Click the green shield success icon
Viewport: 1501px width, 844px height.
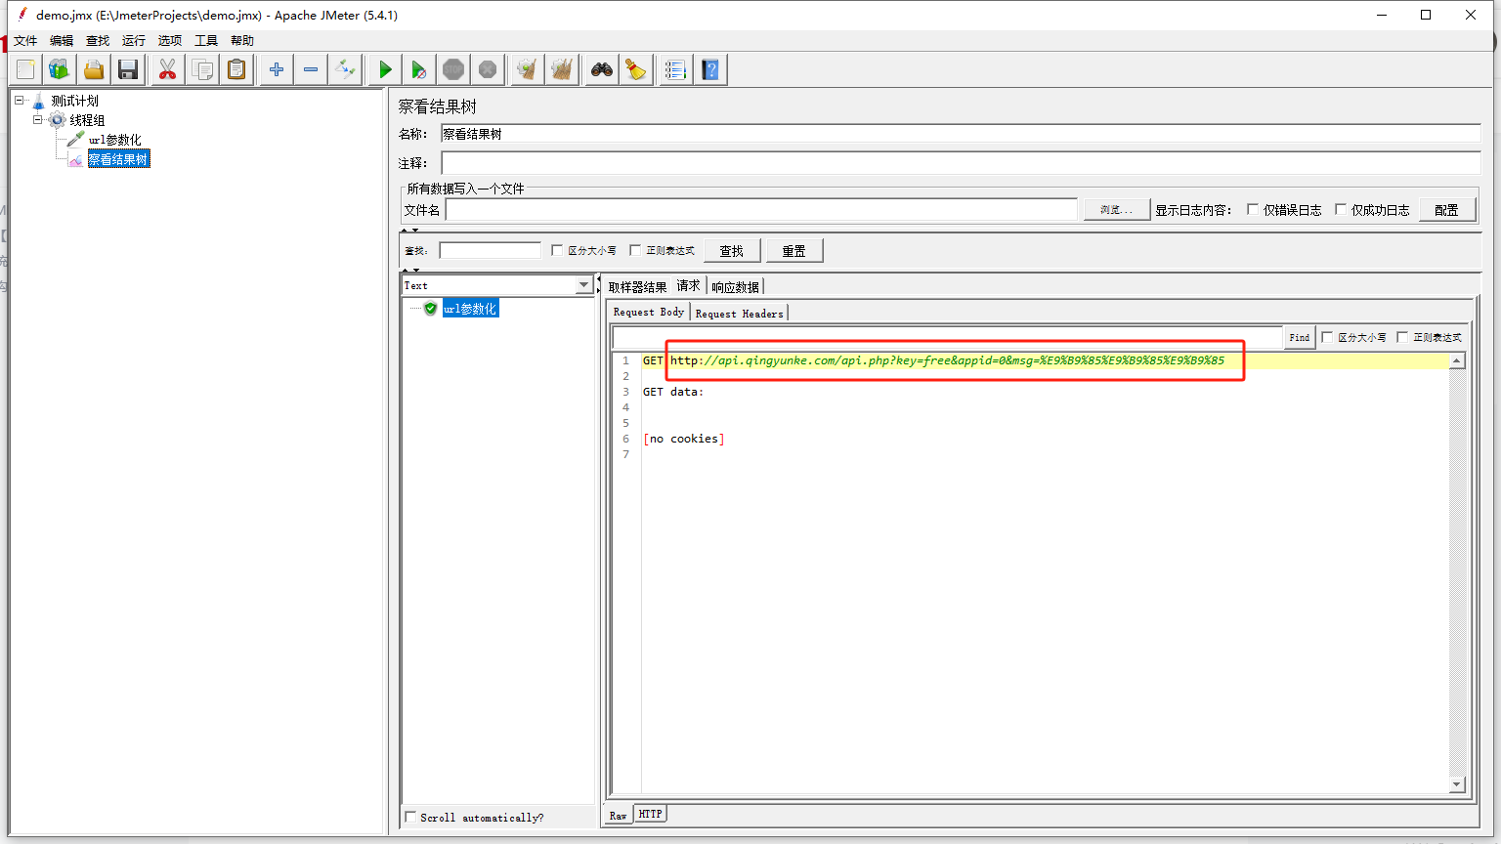click(x=430, y=309)
